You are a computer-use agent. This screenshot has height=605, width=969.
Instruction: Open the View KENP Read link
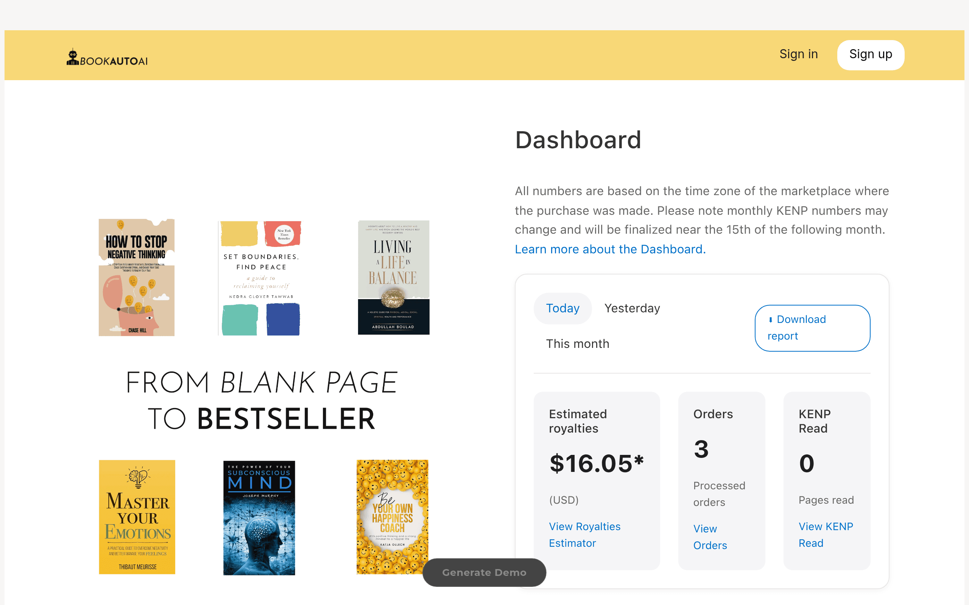point(826,535)
